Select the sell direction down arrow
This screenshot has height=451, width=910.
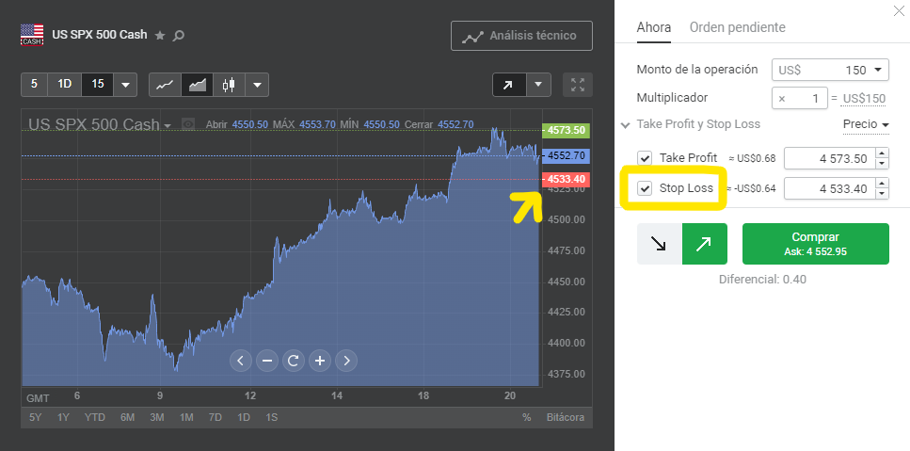tap(660, 244)
